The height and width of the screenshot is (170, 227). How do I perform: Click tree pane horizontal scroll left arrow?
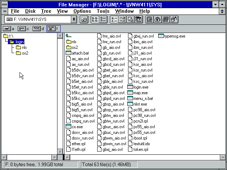[x=4, y=157]
